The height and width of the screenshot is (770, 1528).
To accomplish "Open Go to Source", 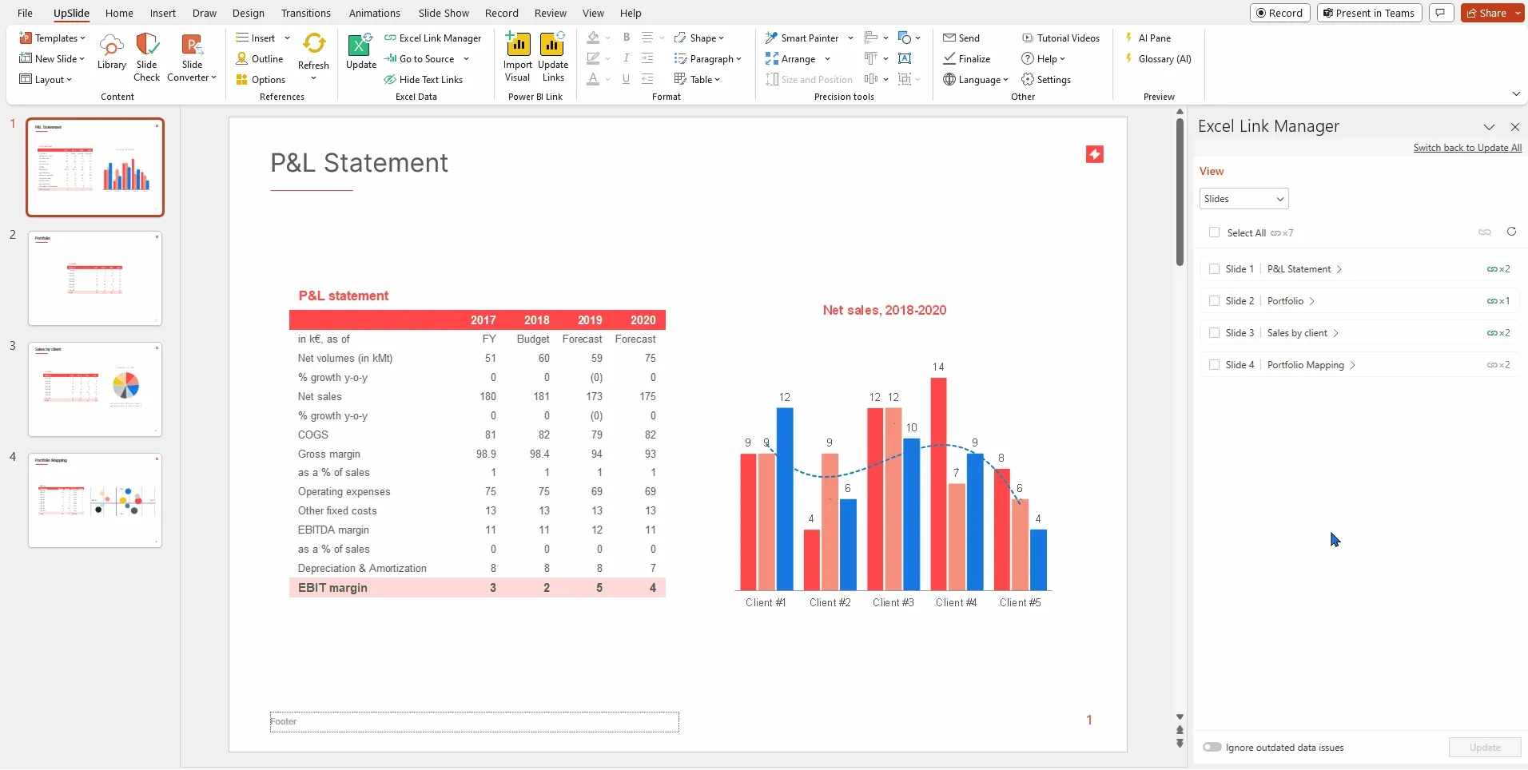I will tap(420, 59).
